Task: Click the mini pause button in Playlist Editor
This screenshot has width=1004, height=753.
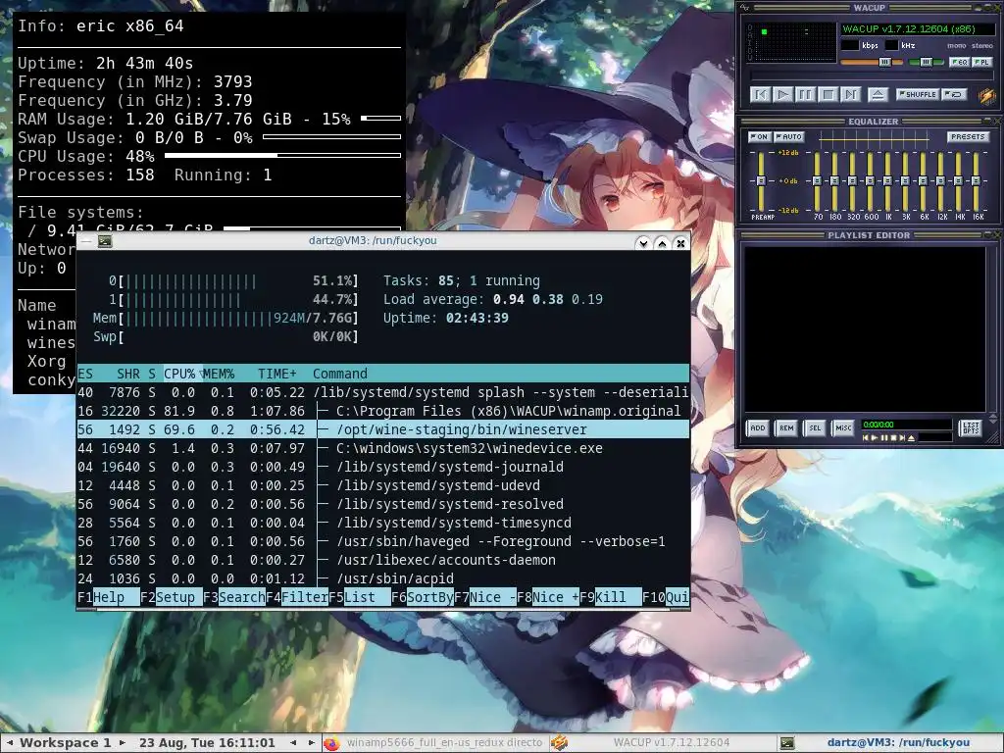Action: click(883, 438)
